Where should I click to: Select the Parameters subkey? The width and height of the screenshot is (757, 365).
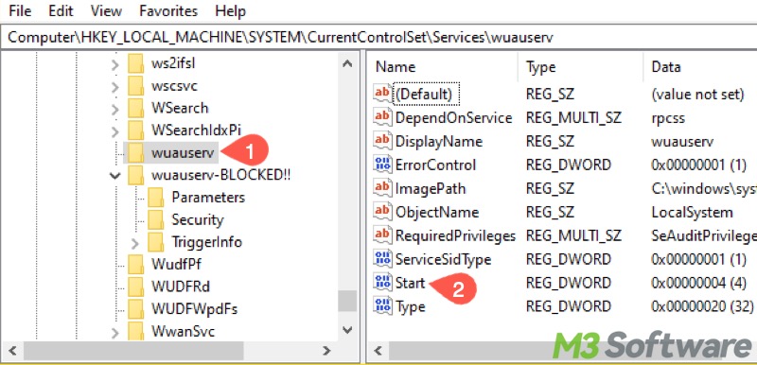pyautogui.click(x=208, y=198)
